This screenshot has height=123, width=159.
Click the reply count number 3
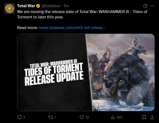24,117
